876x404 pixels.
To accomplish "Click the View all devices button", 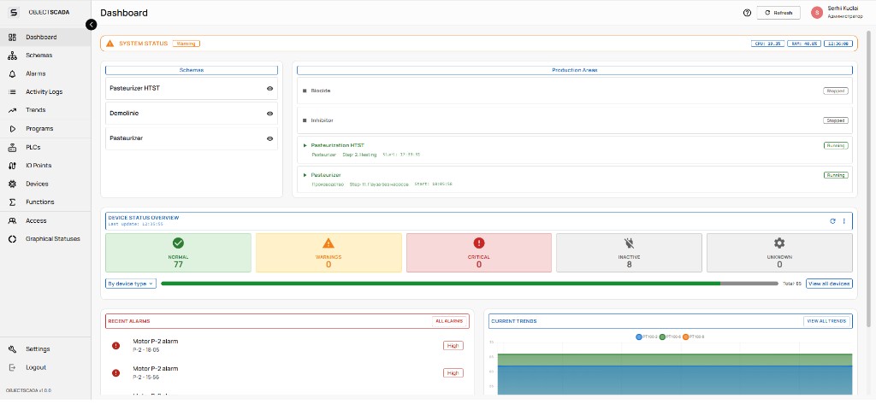I will (x=829, y=284).
